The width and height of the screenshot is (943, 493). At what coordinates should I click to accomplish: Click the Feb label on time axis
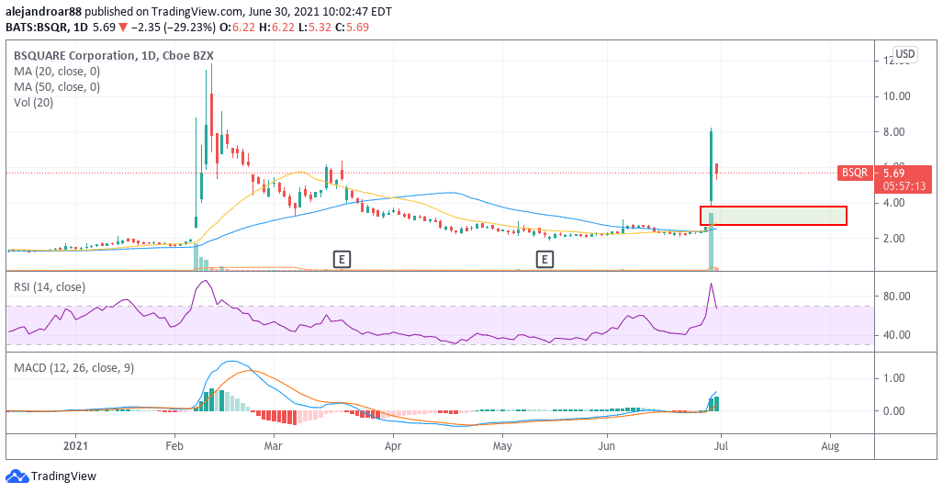174,446
